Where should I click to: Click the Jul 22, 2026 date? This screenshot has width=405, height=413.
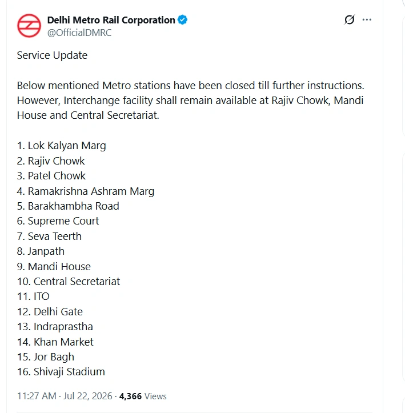coord(88,396)
